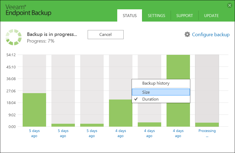Select Duration checked menu option
The height and width of the screenshot is (153, 235).
[x=150, y=99]
